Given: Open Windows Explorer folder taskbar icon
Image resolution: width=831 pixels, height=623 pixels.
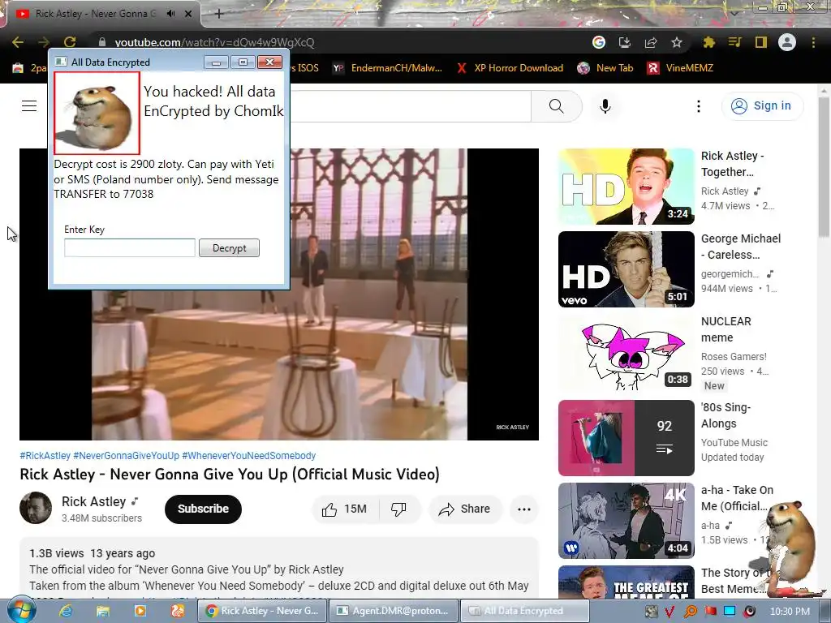Looking at the screenshot, I should [x=102, y=611].
